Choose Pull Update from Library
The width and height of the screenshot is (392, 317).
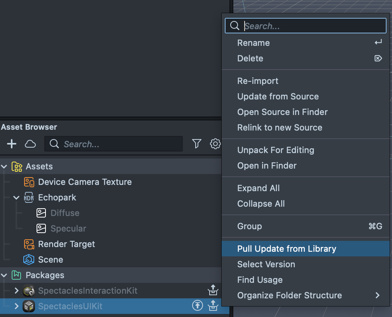coord(287,249)
